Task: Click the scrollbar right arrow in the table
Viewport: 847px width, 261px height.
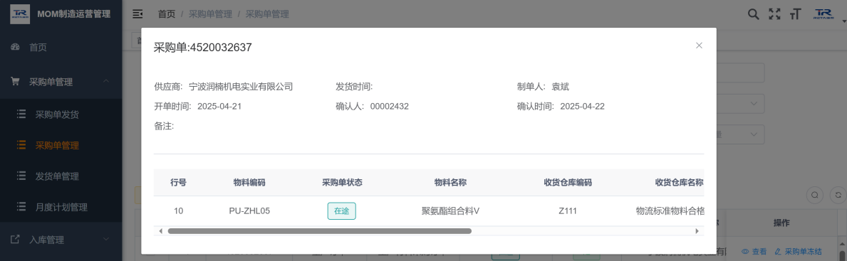Action: click(697, 231)
